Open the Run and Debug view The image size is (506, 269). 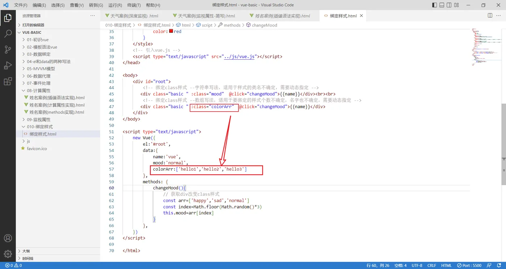point(8,66)
